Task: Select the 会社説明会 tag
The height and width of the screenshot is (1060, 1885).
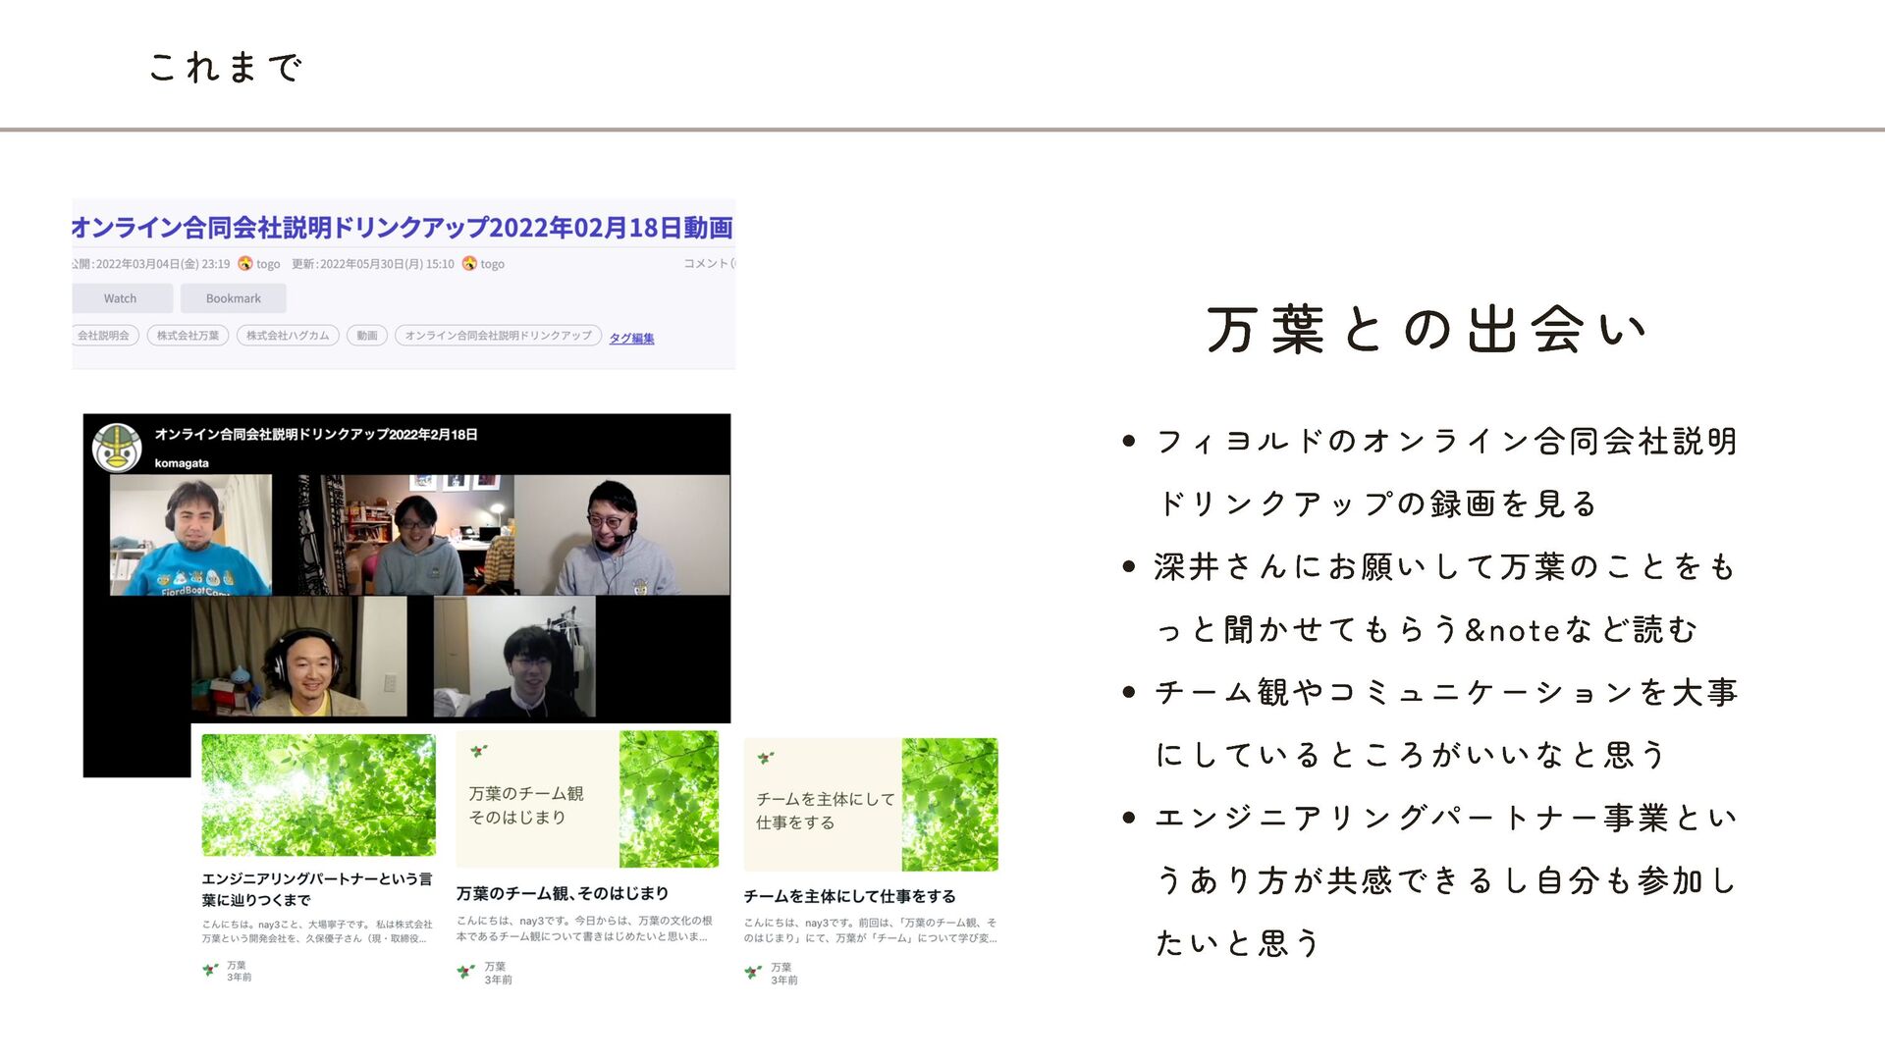Action: 104,336
